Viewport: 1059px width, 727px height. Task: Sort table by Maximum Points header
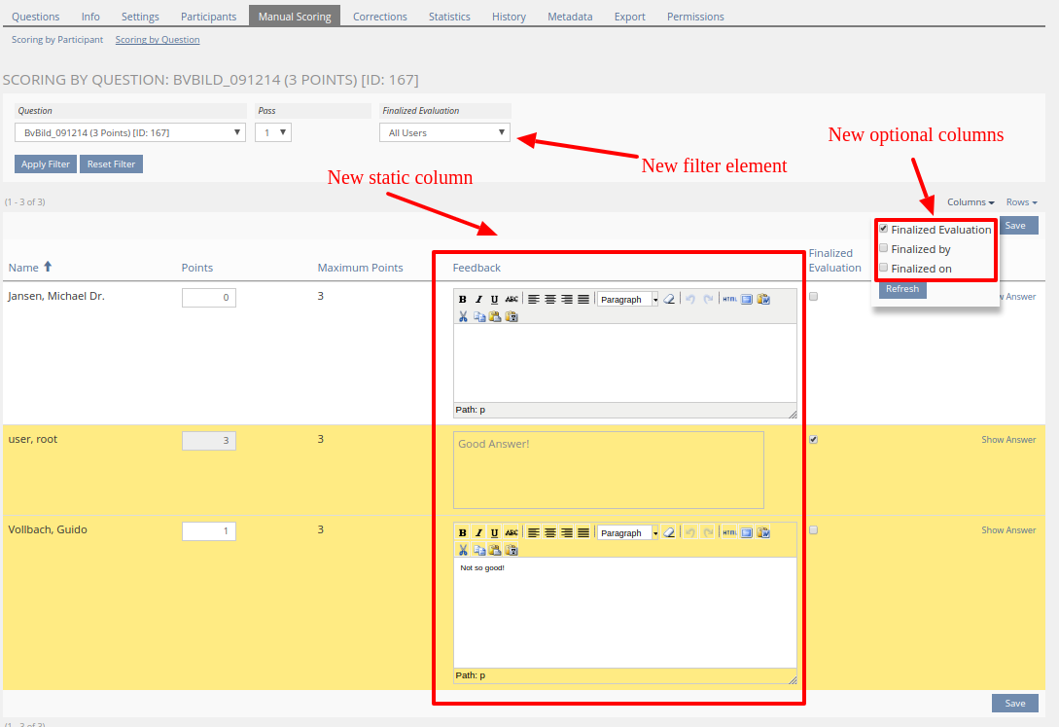pyautogui.click(x=360, y=268)
